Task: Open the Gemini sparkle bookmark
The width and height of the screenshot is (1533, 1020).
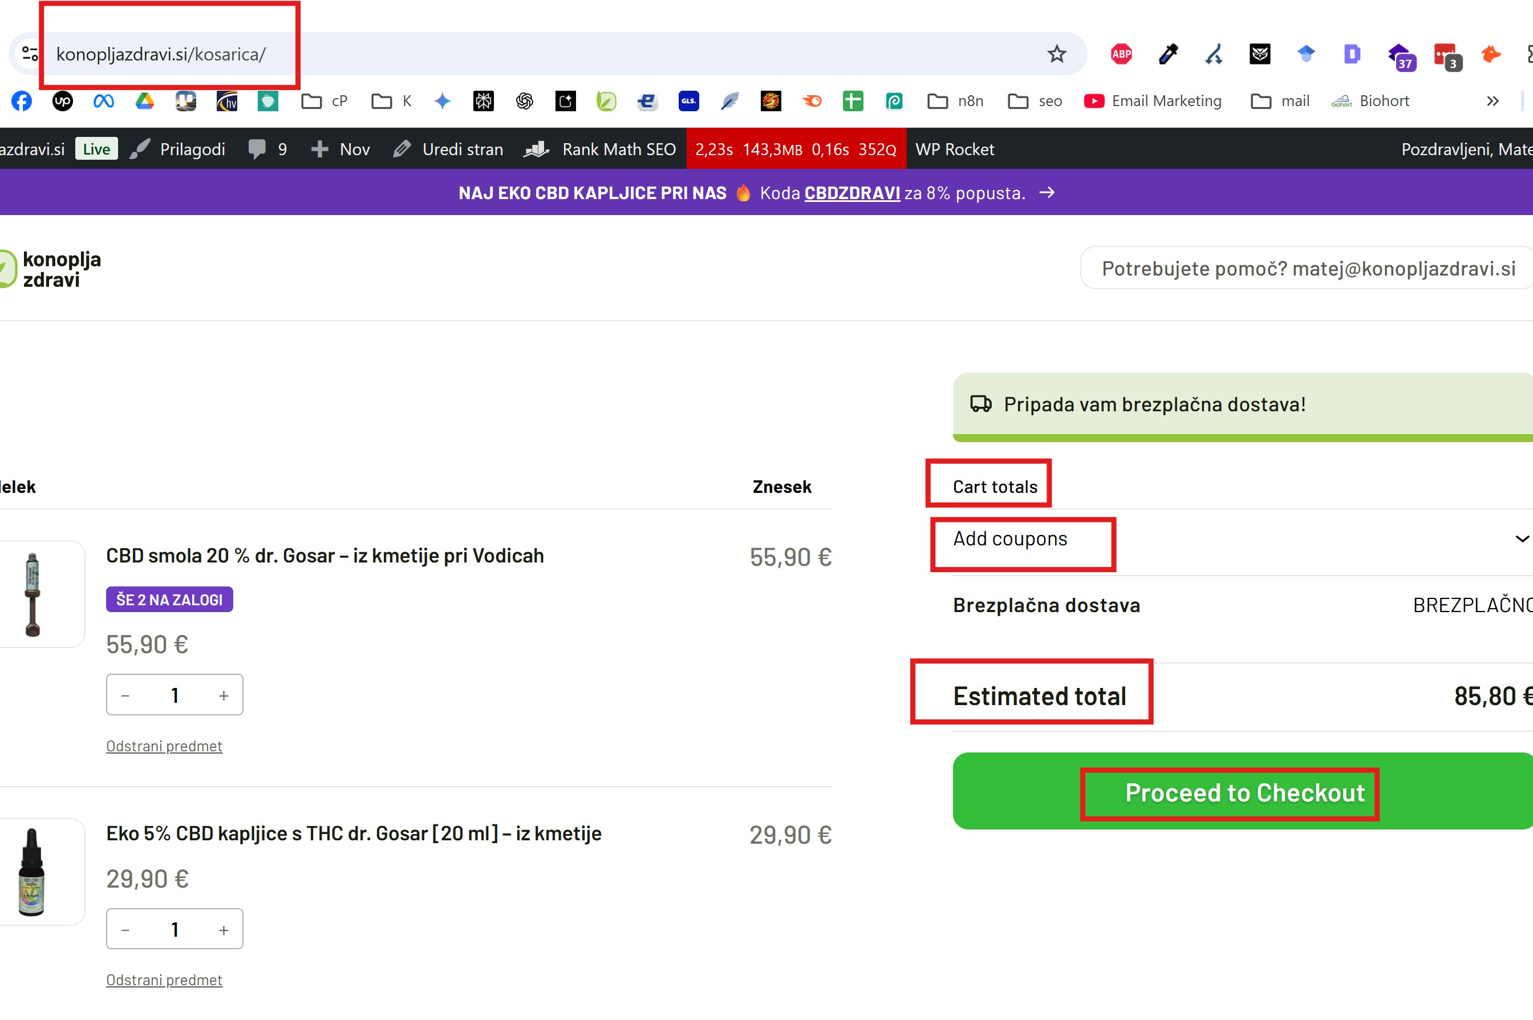Action: pos(443,101)
